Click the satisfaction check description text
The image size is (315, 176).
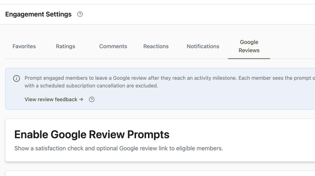118,148
